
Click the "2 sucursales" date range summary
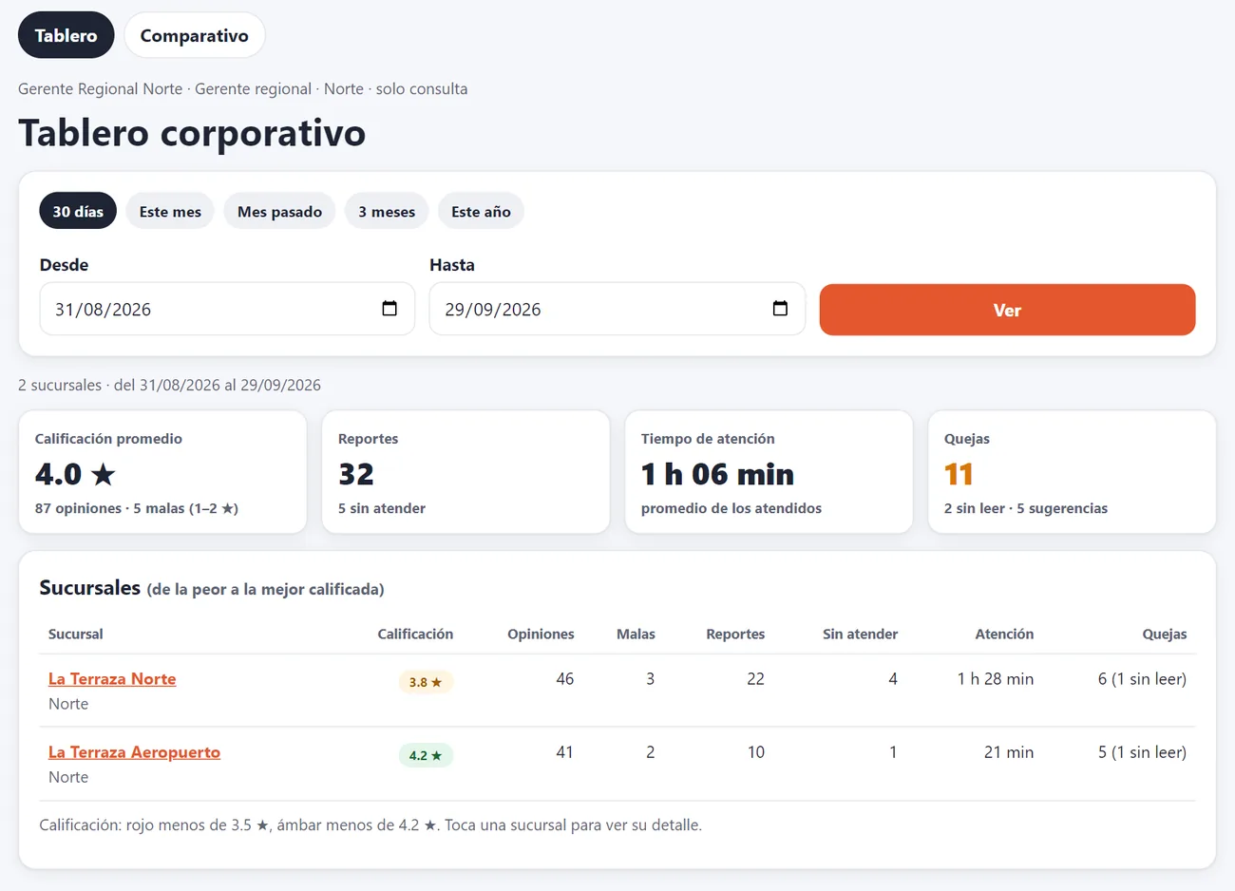169,385
